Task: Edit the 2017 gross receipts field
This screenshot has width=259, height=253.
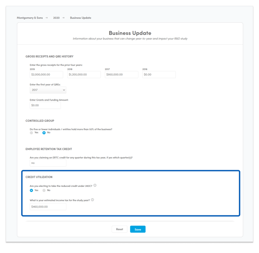Action: (121, 74)
